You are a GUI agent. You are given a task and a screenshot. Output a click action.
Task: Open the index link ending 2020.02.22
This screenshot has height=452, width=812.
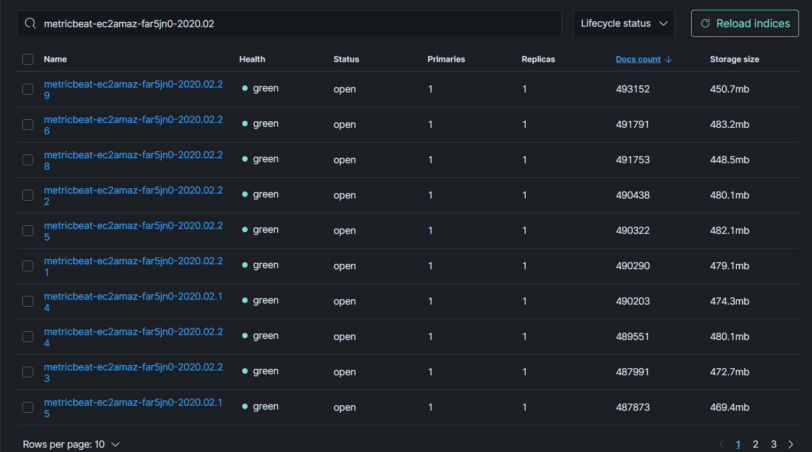point(133,196)
